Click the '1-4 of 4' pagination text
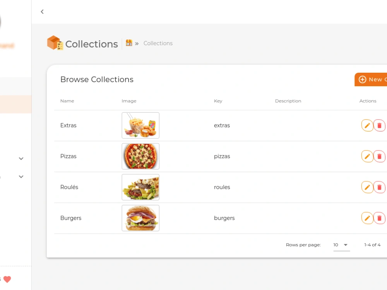This screenshot has height=290, width=387. pyautogui.click(x=372, y=245)
